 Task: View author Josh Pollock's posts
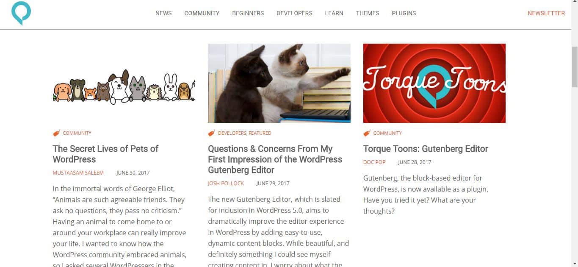[x=226, y=183]
